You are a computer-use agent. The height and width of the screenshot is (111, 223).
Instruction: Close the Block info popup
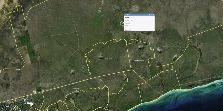(x=154, y=14)
